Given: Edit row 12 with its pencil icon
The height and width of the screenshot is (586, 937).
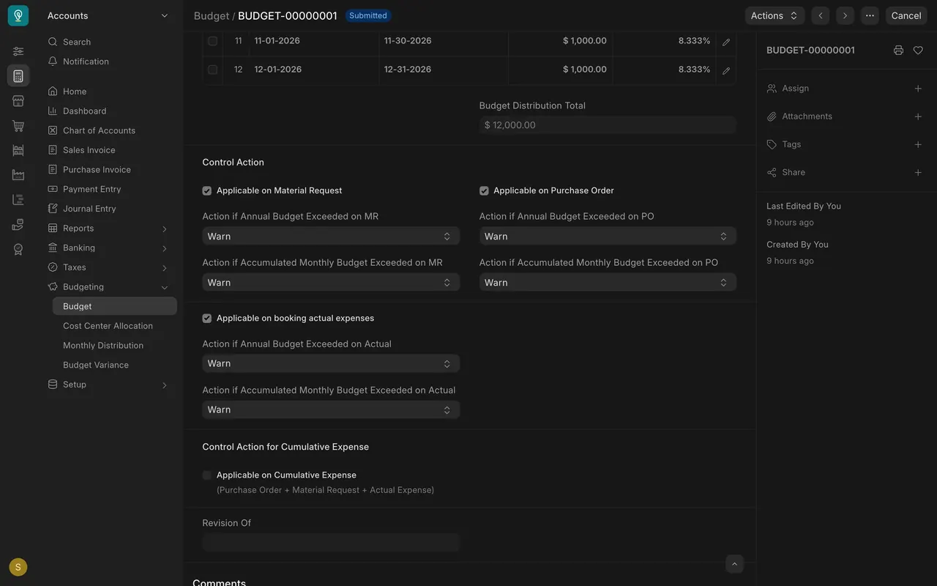Looking at the screenshot, I should pyautogui.click(x=726, y=70).
